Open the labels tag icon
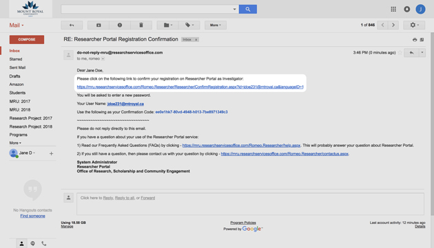Screen dimensions: 434x248 point(189,25)
